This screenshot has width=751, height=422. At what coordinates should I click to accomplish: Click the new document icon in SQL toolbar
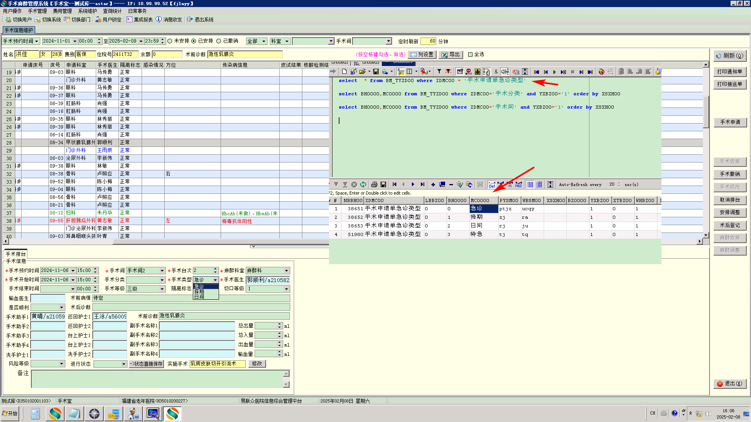pos(344,72)
